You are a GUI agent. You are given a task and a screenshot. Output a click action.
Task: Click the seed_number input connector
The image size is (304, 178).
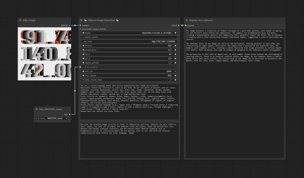pos(80,67)
